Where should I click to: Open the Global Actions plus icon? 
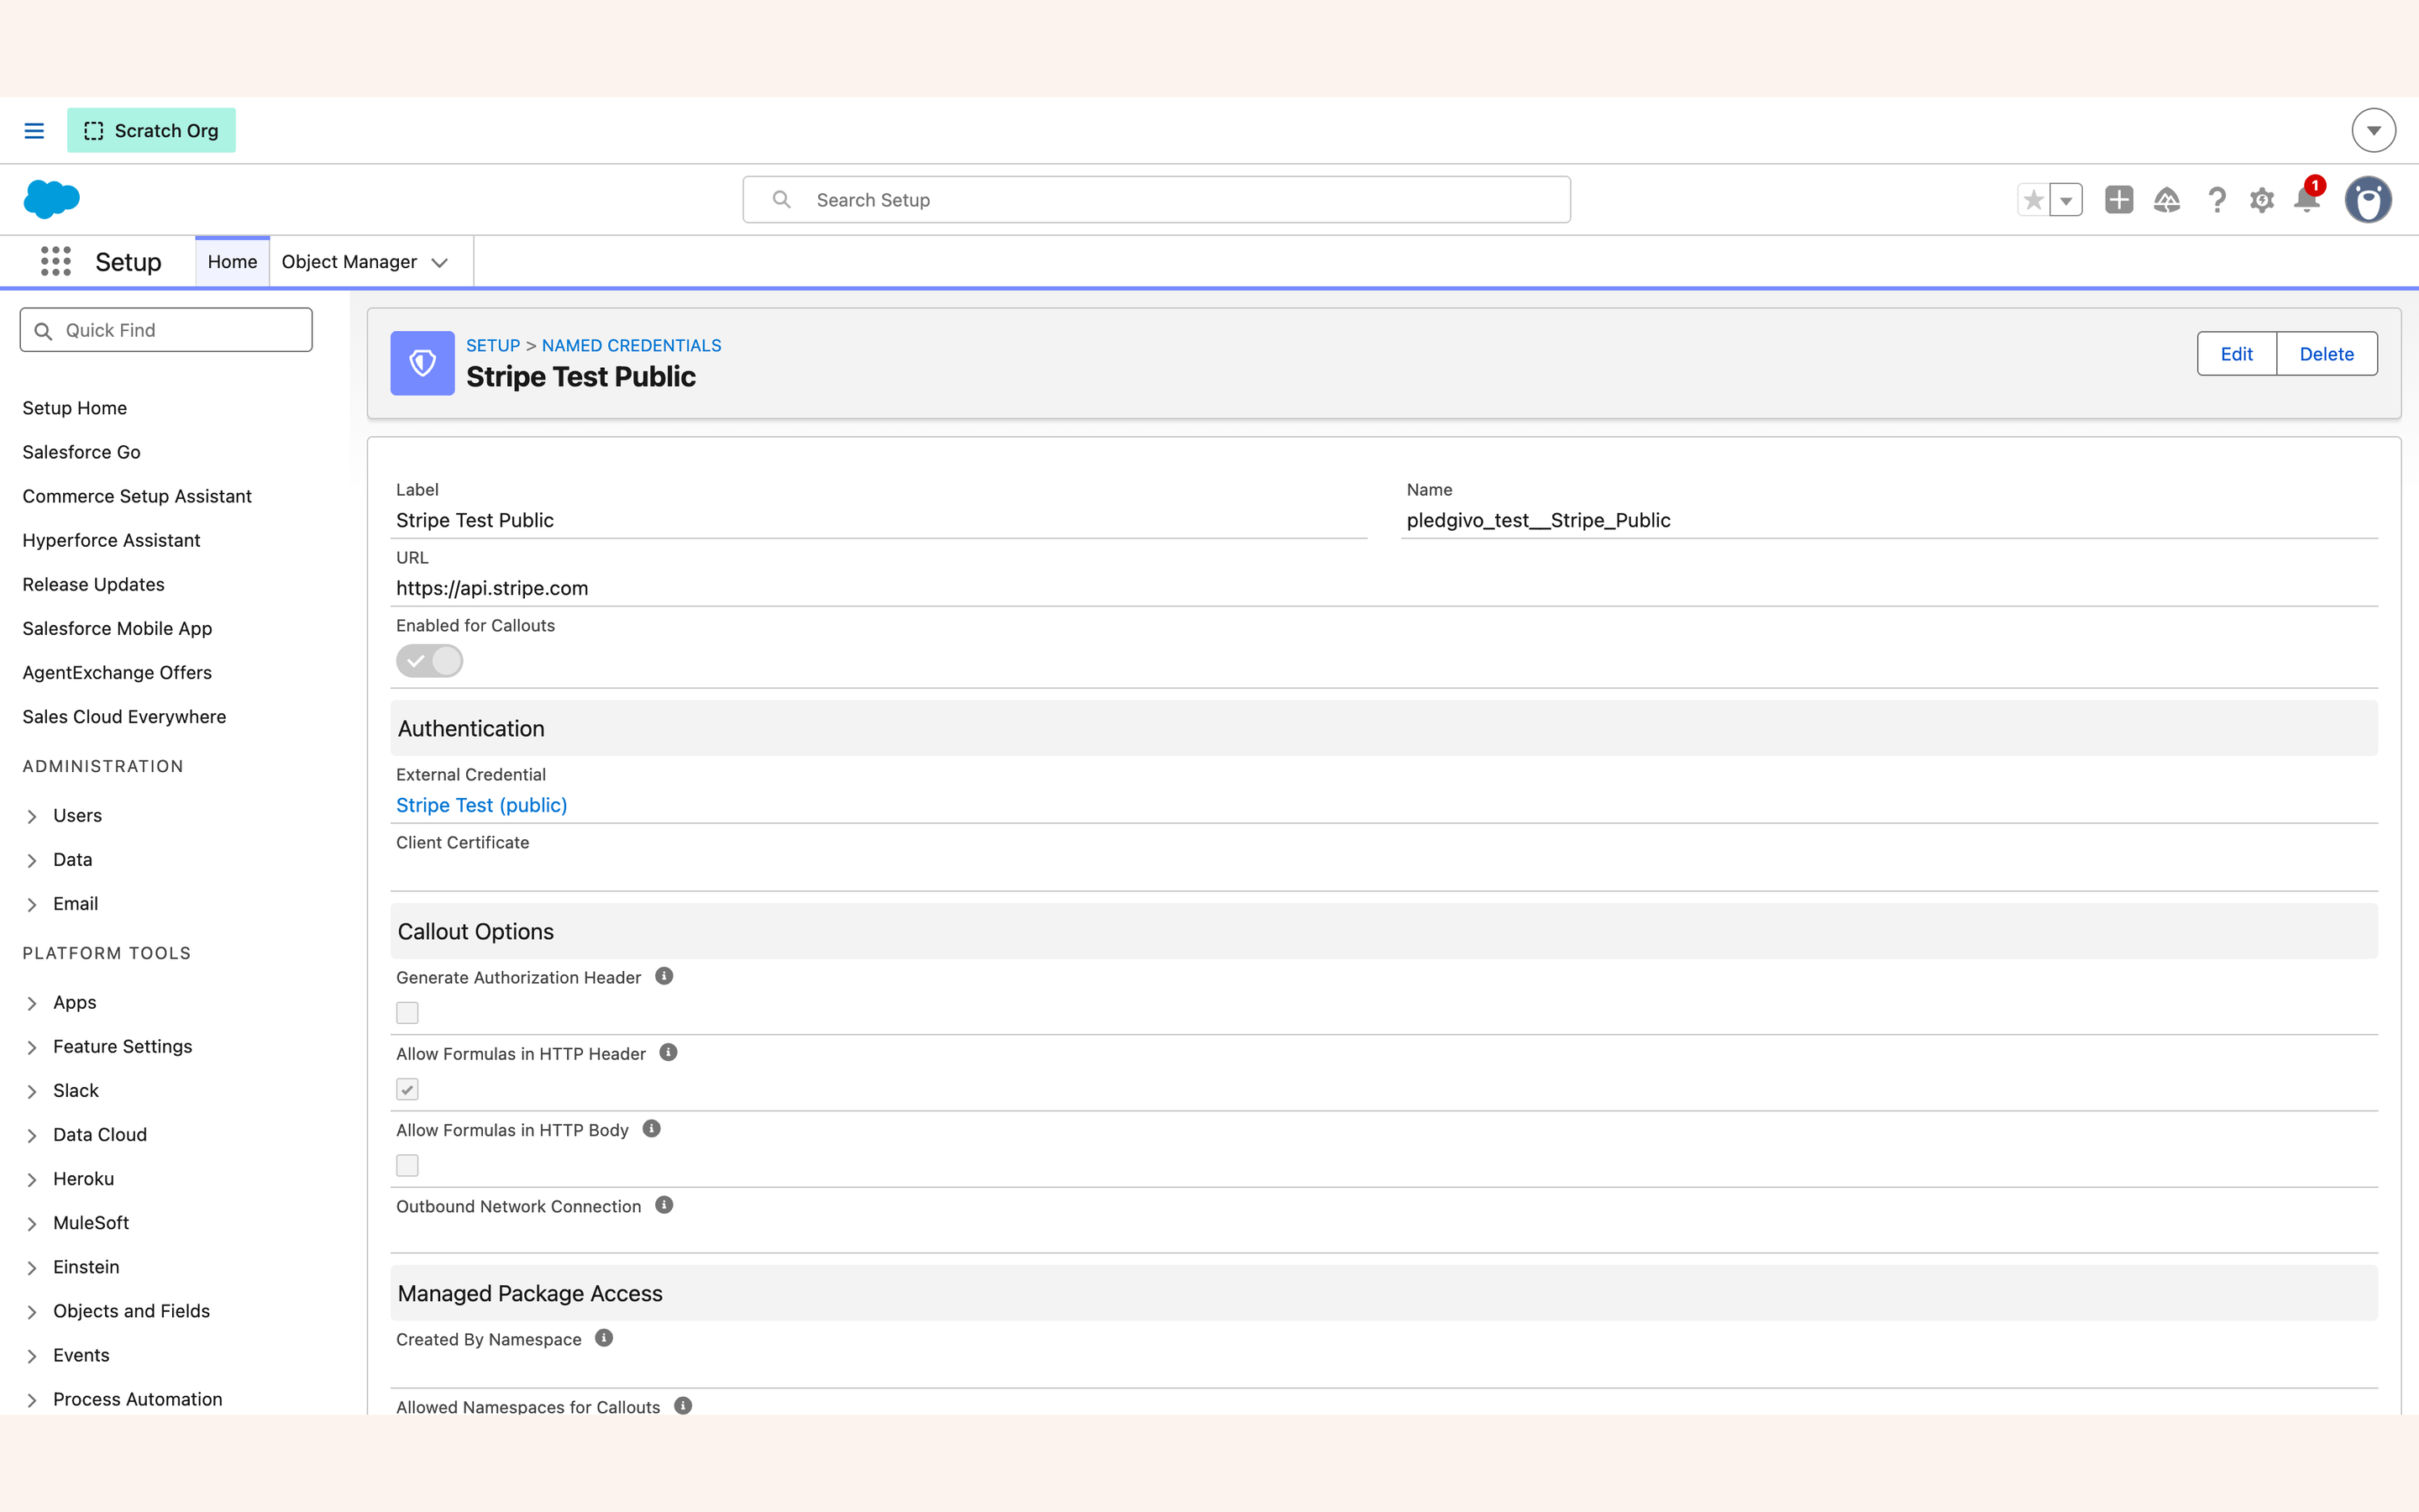[x=2119, y=200]
